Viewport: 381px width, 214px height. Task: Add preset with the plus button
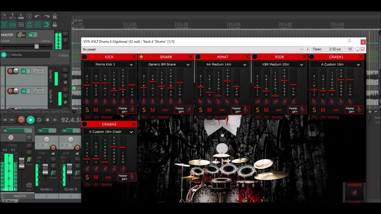coord(307,49)
